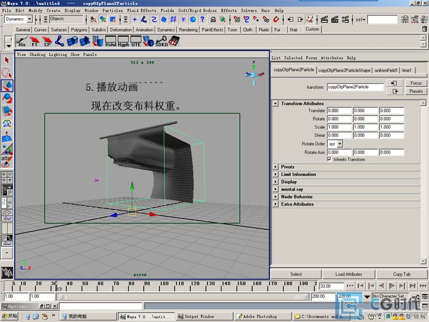Toggle select by hierarchy mode icon
This screenshot has width=429, height=322.
93,19
